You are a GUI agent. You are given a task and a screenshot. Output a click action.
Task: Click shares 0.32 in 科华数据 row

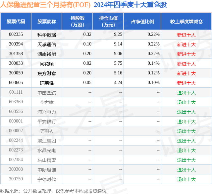[x=87, y=35]
